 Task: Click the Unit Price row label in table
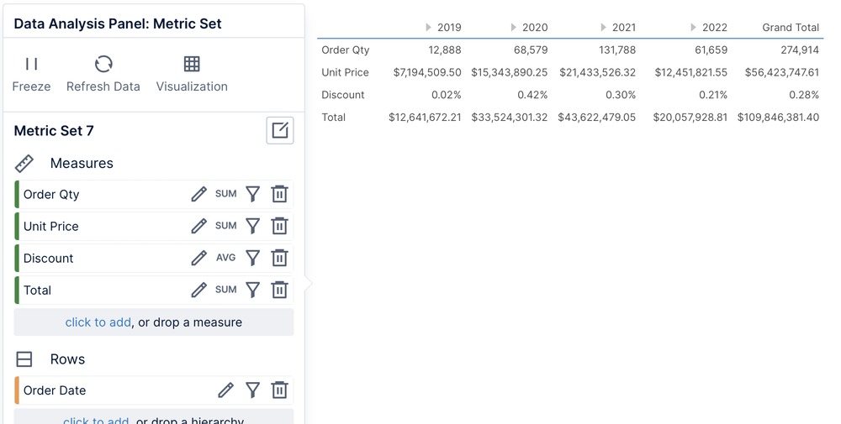[345, 72]
